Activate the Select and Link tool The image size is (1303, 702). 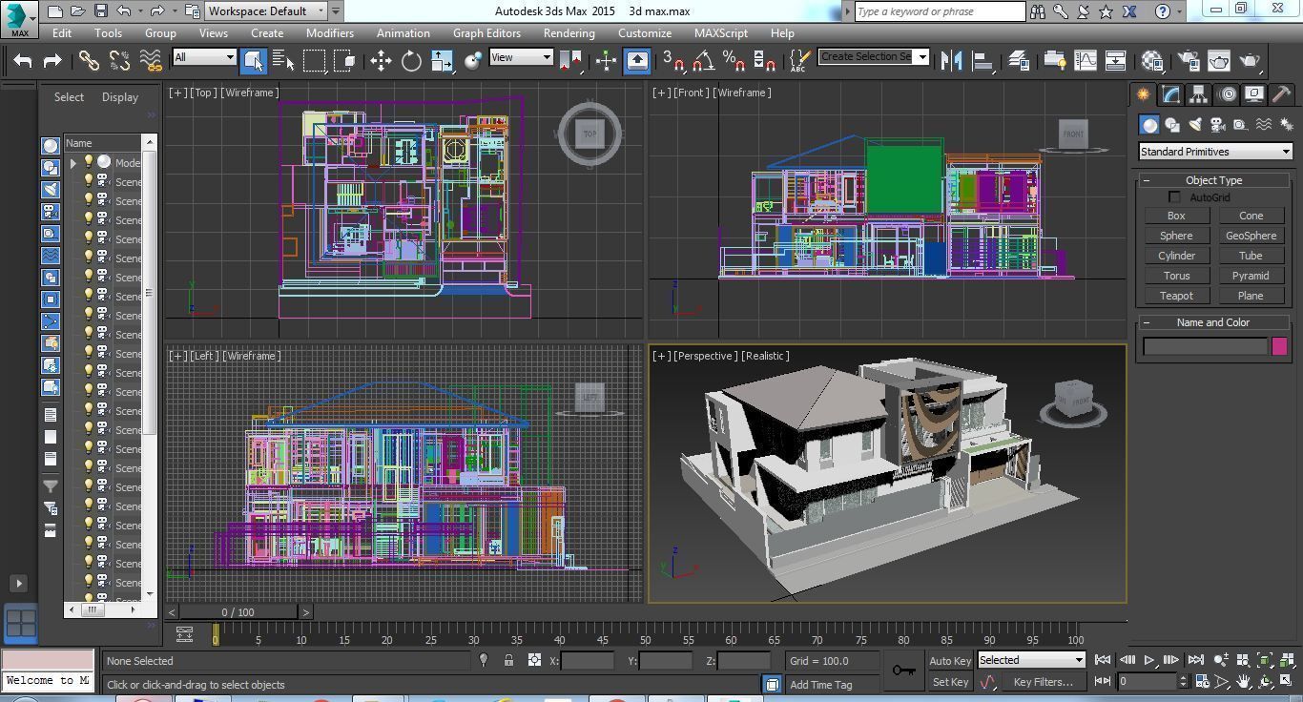[89, 61]
